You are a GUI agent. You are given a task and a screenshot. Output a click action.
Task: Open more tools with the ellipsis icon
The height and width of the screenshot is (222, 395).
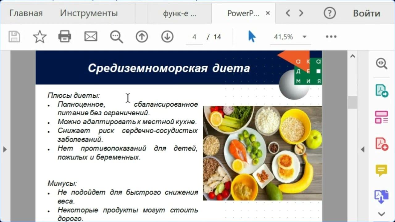point(331,37)
